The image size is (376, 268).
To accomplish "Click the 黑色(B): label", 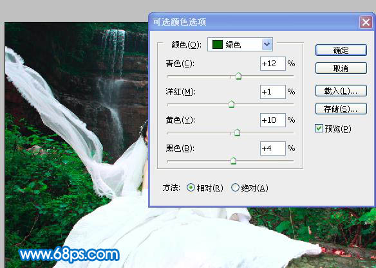I will (x=180, y=148).
